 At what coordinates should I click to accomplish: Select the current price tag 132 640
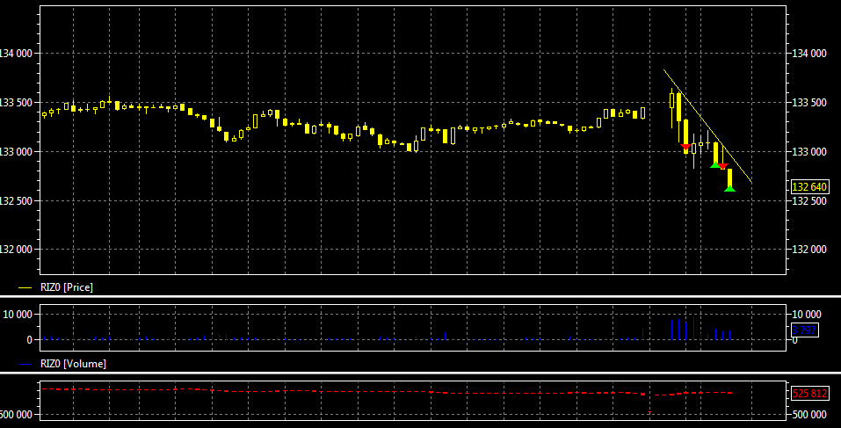[810, 186]
